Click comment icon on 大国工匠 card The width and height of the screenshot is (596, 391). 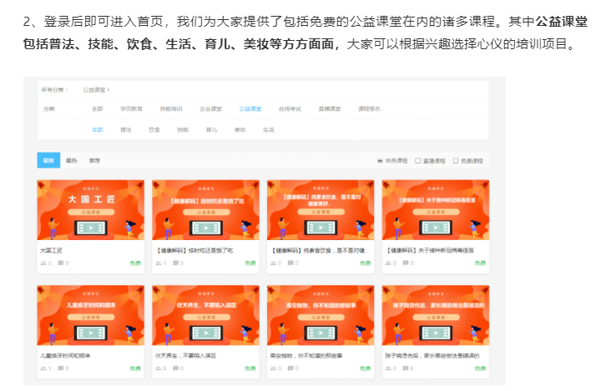click(x=60, y=263)
